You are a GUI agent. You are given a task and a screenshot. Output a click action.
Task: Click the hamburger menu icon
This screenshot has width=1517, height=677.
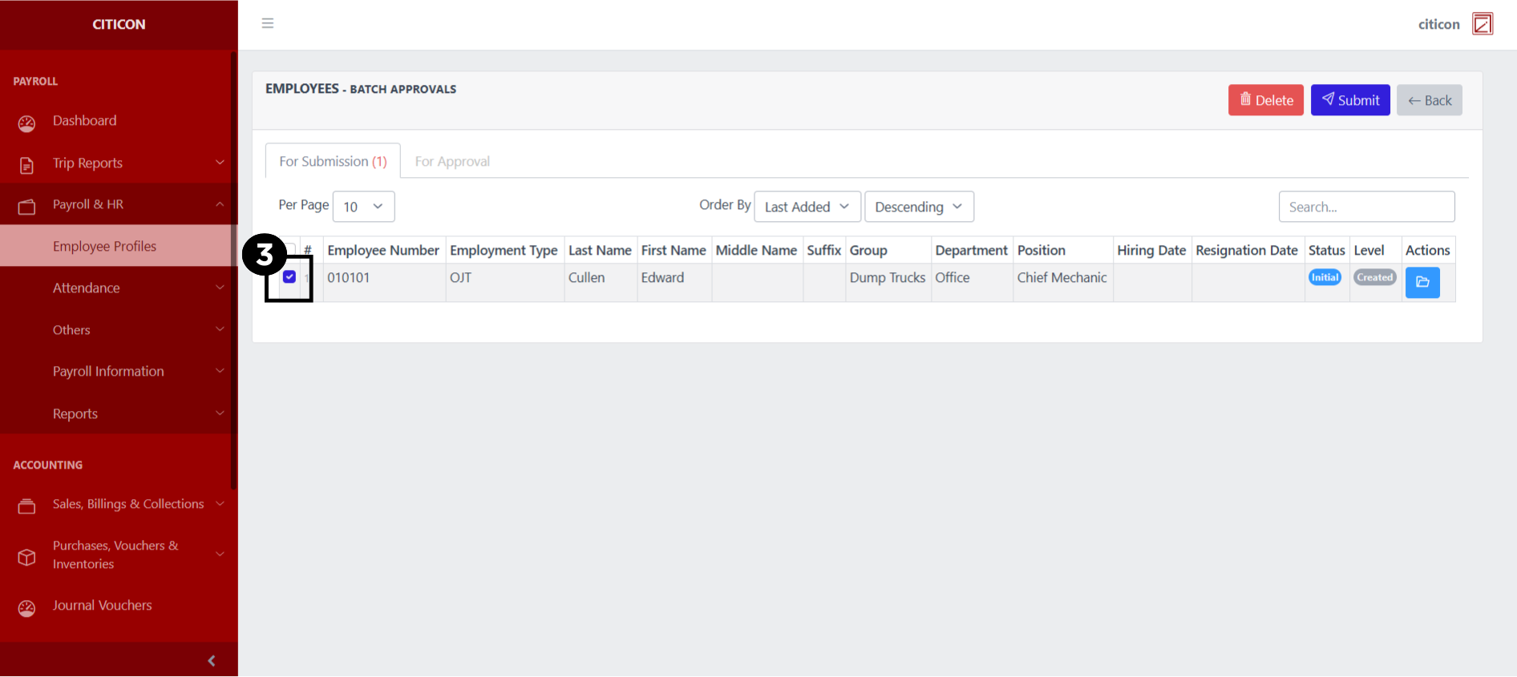[x=268, y=23]
